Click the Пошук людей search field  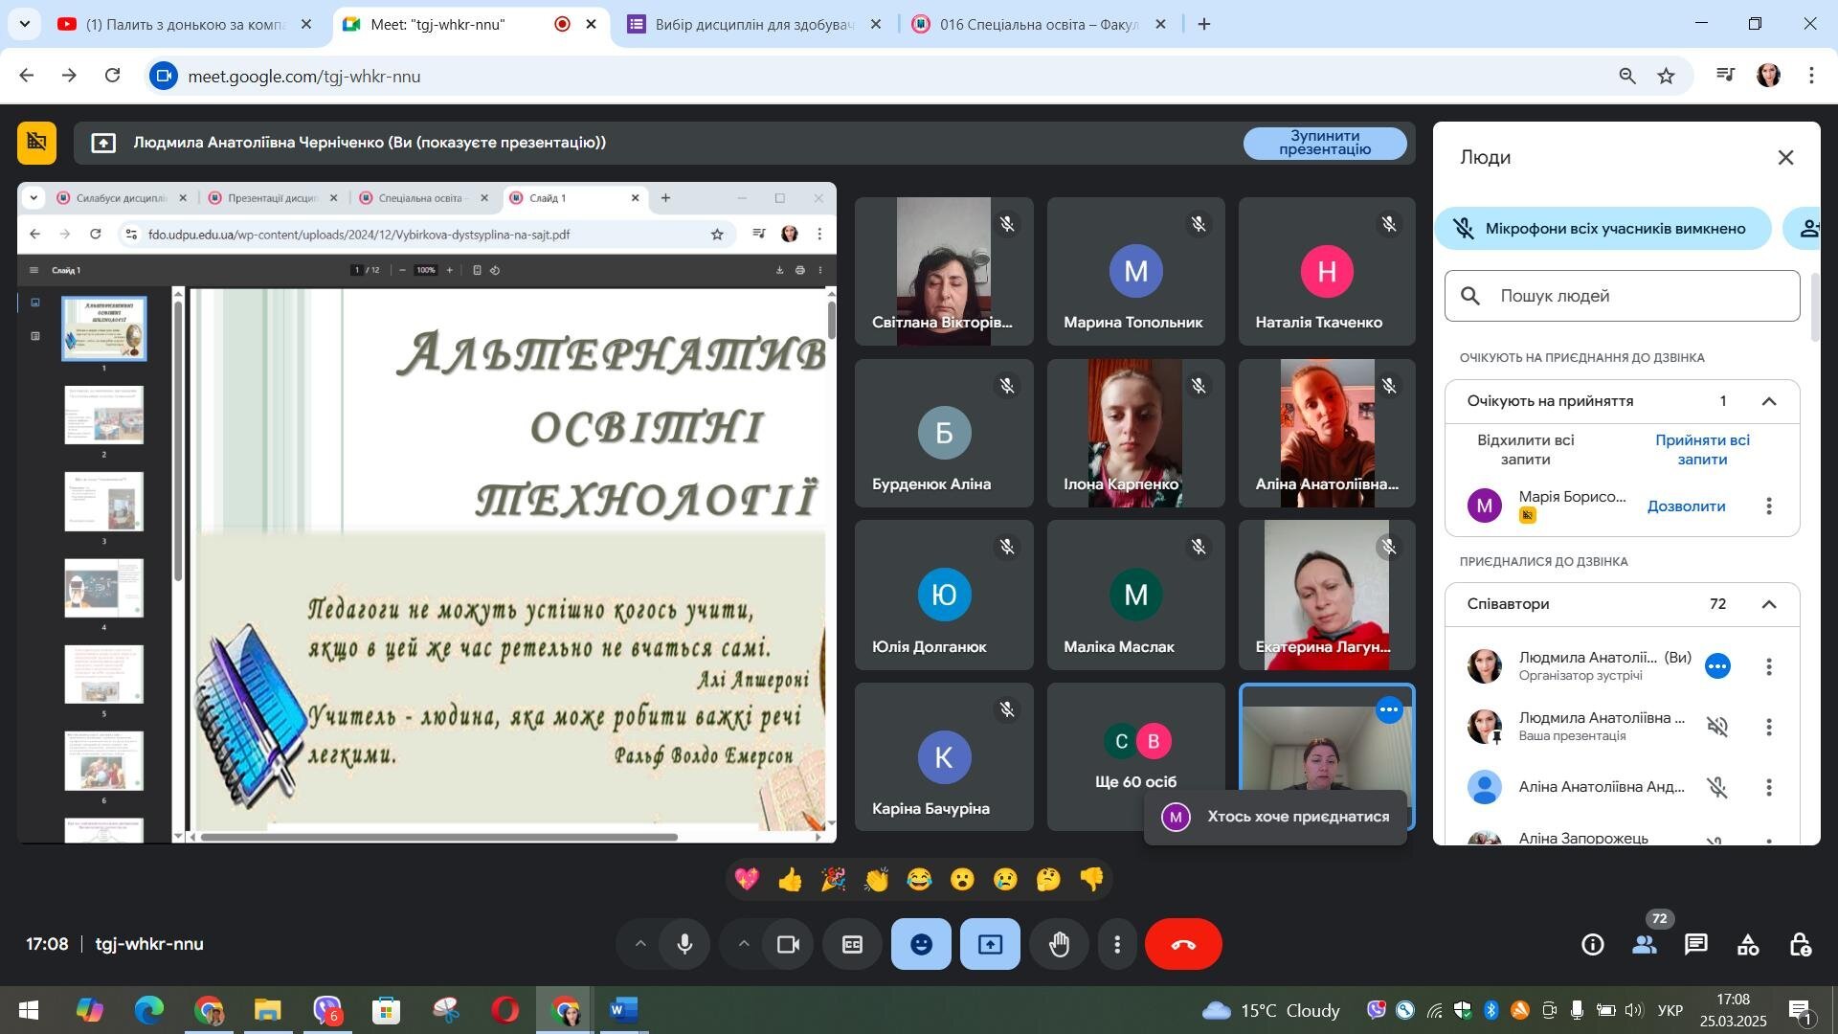point(1623,296)
